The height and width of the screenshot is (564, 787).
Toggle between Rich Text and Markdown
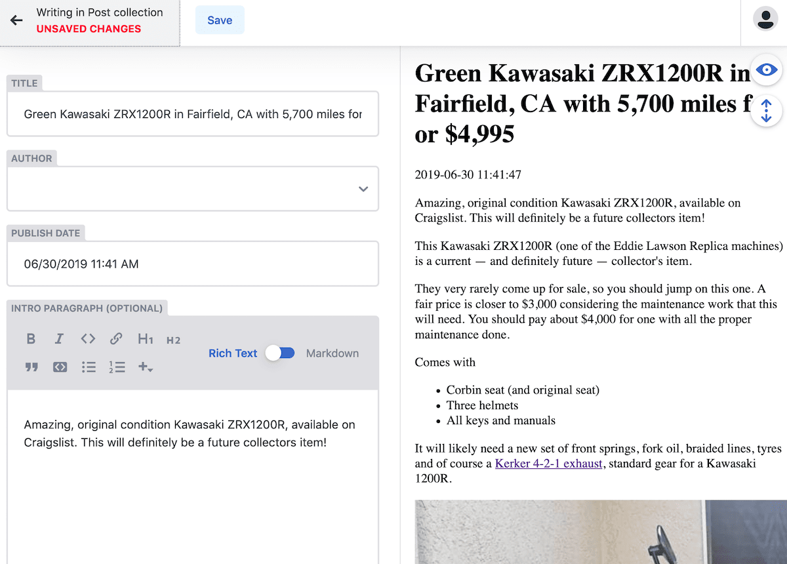[281, 353]
